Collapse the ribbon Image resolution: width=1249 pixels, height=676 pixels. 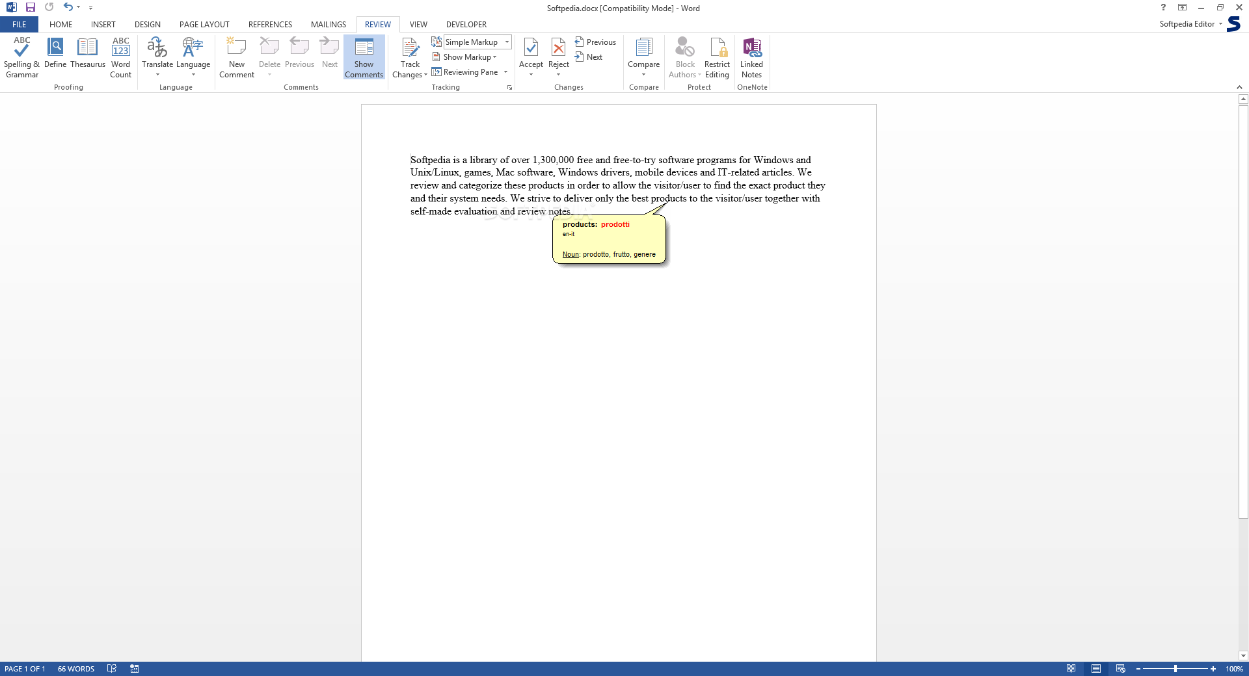point(1239,87)
